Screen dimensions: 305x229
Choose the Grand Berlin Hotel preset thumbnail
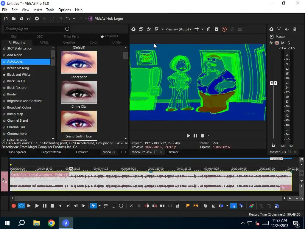tap(79, 122)
